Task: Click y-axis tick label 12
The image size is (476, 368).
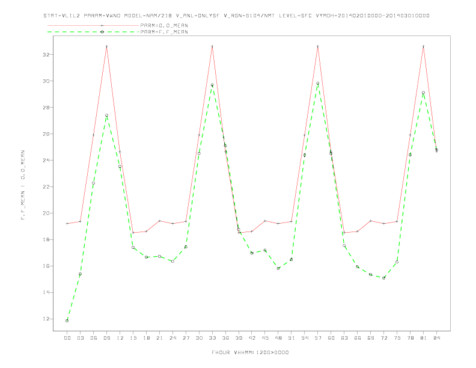Action: 46,319
